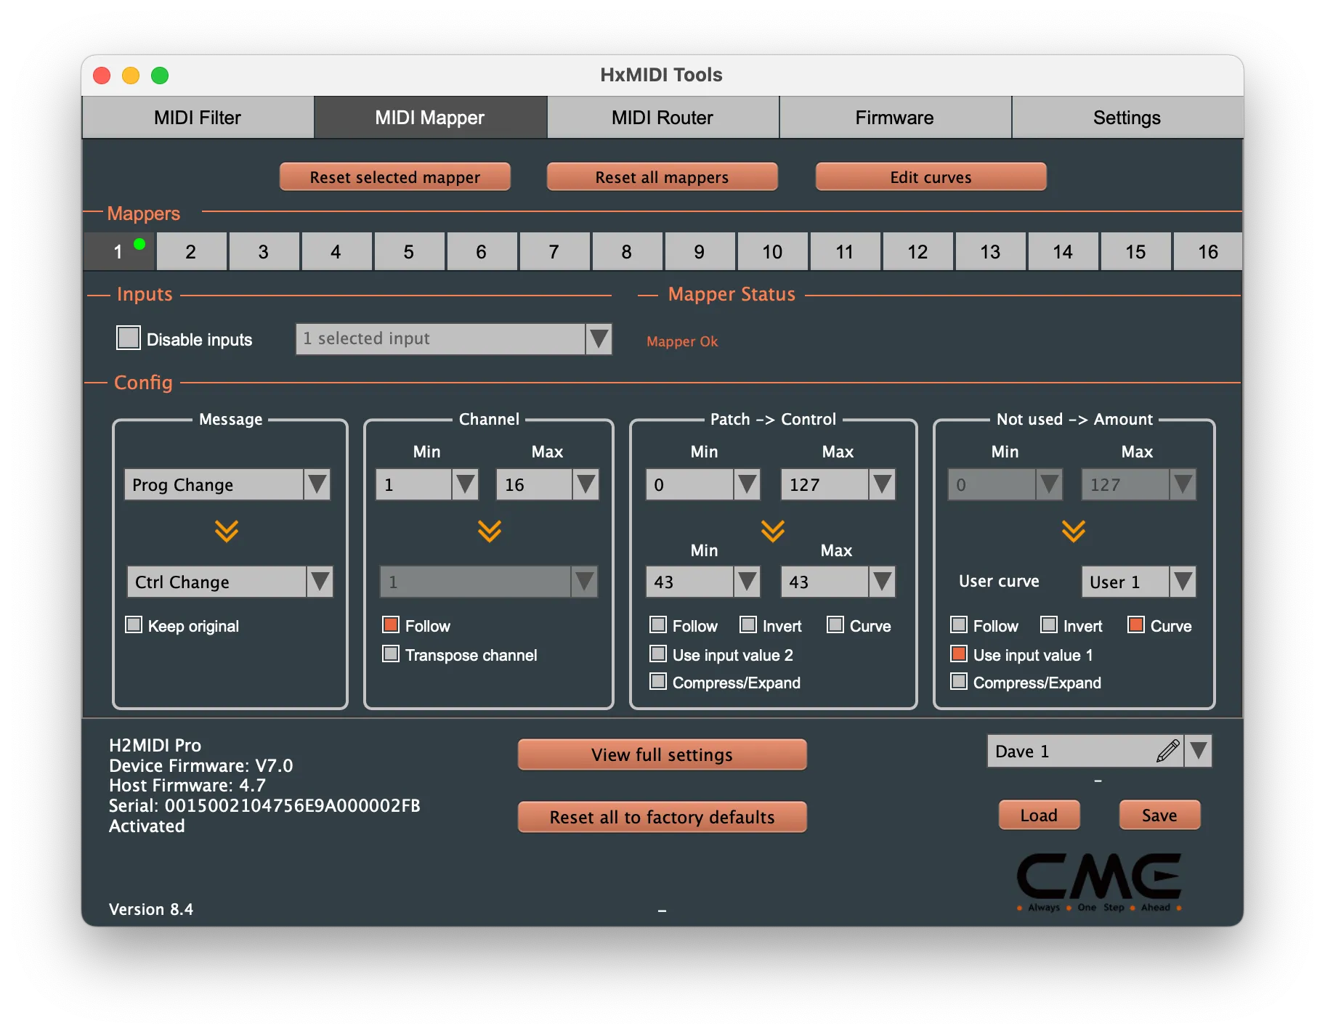The width and height of the screenshot is (1325, 1034).
Task: Open the selected input dropdown
Action: click(597, 338)
